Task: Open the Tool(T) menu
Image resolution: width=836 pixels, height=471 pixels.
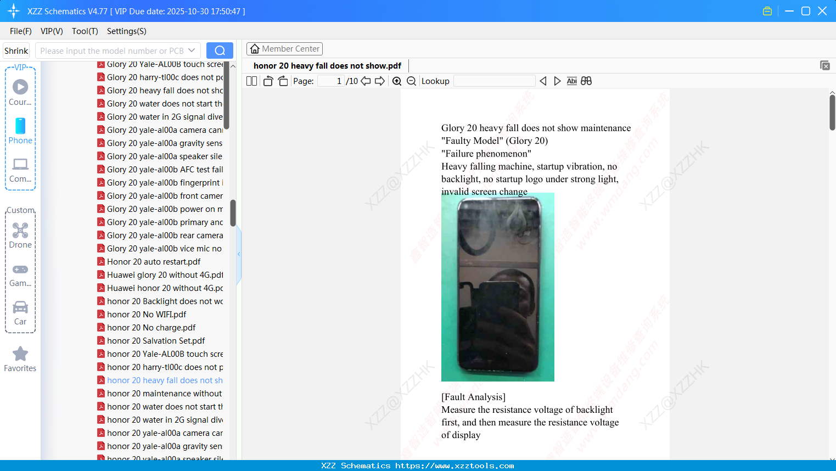Action: [x=85, y=31]
